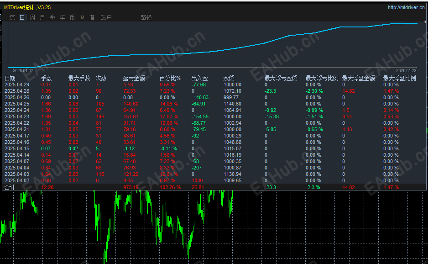
Task: Select the 2025.04.03 date row
Action: tap(16, 174)
